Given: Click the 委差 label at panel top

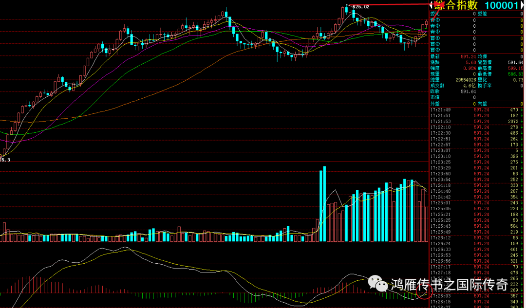Looking at the screenshot, I should tap(482, 14).
